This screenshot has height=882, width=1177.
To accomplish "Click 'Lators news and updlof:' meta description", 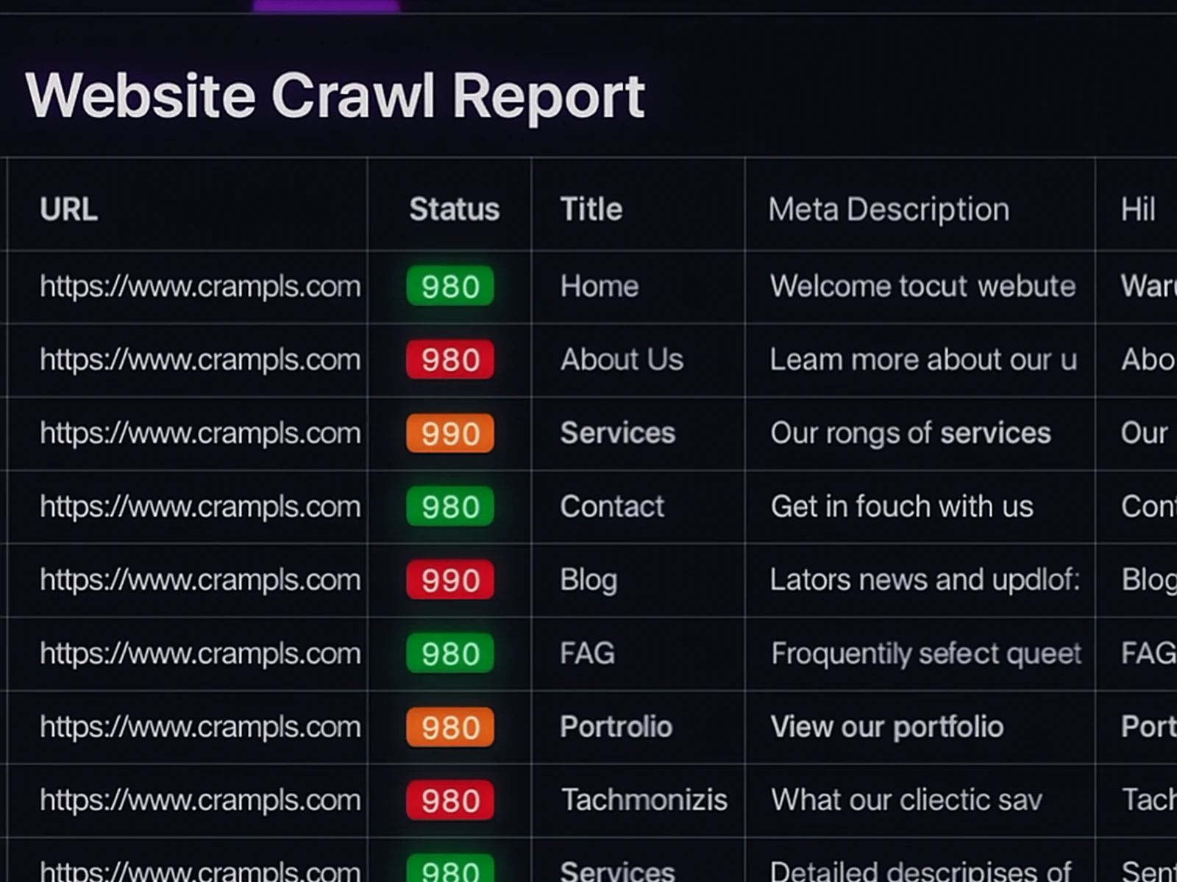I will [925, 580].
